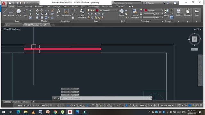Click the Mirror tool icon
The width and height of the screenshot is (205, 115).
click(x=42, y=14)
